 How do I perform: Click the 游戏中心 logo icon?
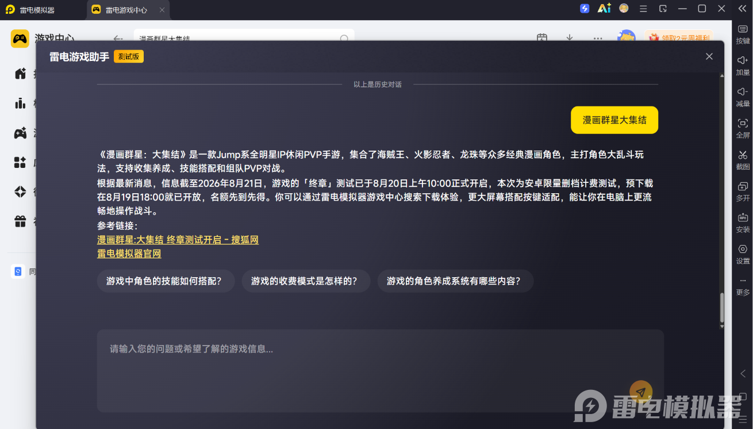pyautogui.click(x=20, y=39)
